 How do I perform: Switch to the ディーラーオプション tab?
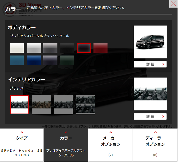(x=155, y=145)
